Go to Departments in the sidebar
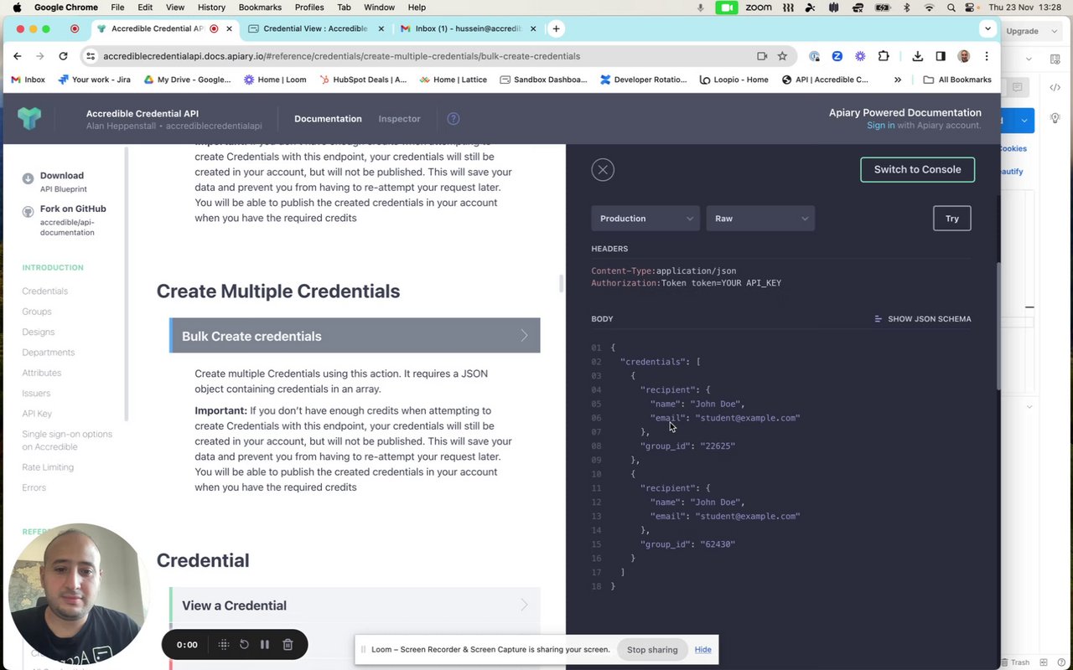 pos(49,353)
